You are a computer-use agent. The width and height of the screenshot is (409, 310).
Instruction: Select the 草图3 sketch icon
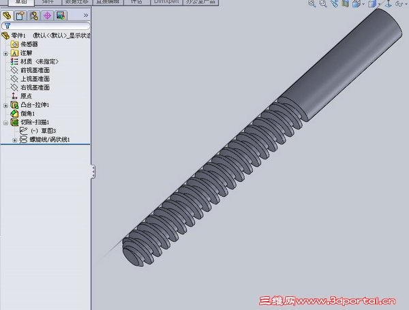[23, 131]
